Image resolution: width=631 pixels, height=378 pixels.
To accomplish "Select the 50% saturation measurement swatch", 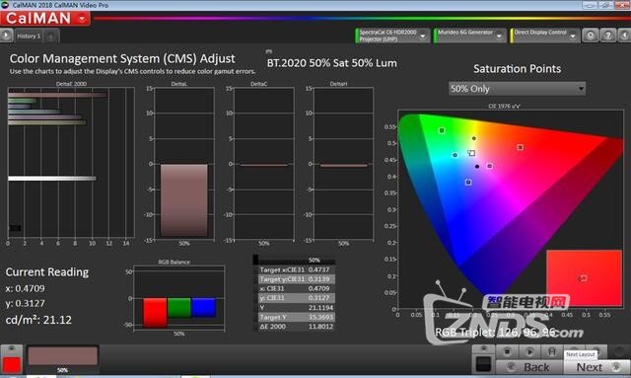I will point(62,356).
